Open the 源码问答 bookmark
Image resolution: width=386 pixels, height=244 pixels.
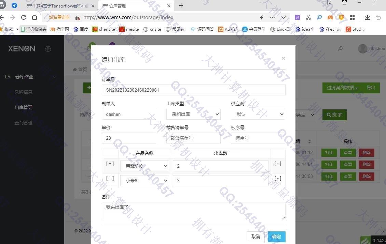click(x=202, y=29)
